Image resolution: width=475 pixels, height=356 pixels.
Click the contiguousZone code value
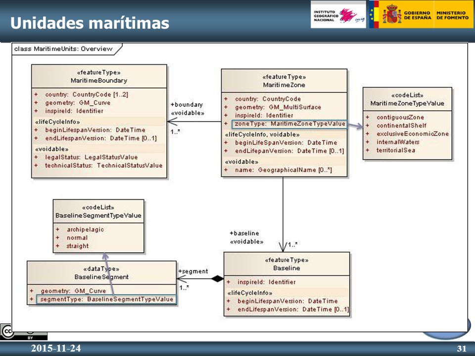click(400, 117)
